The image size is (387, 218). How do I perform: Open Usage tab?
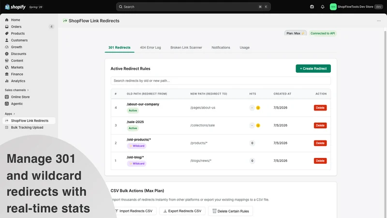point(245,47)
